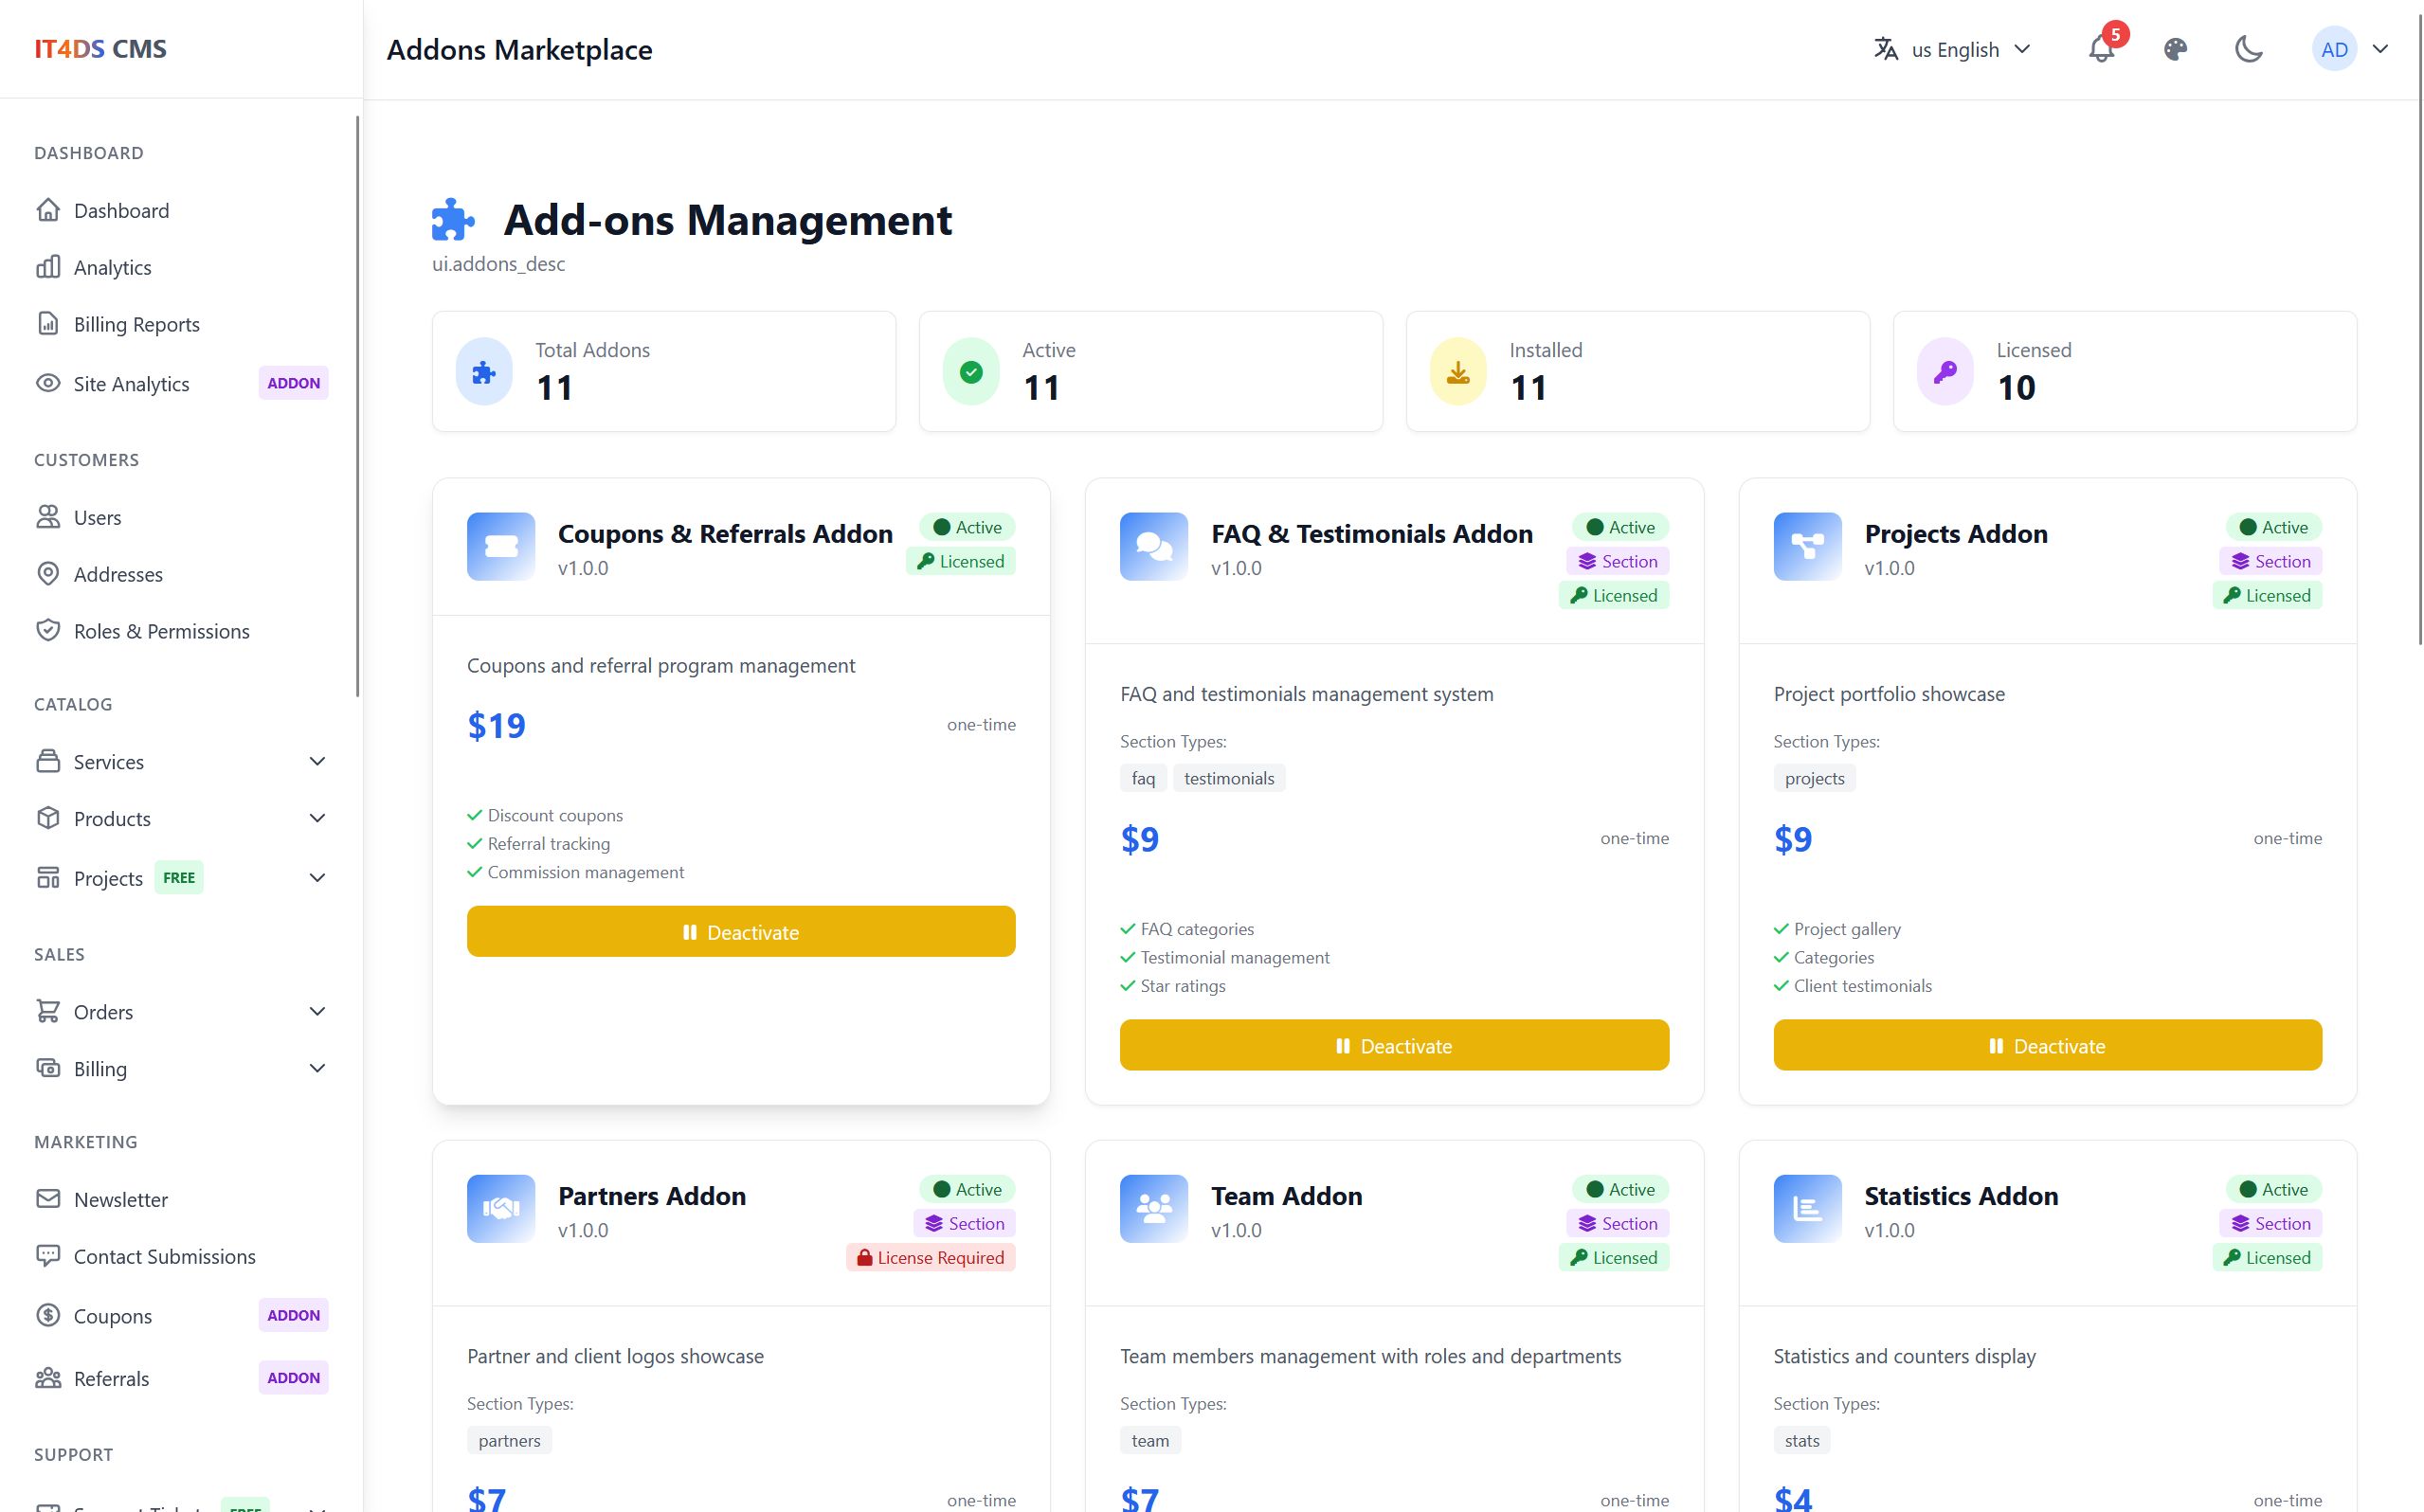Deactivate the Projects Addon
Image resolution: width=2424 pixels, height=1512 pixels.
point(2047,1046)
